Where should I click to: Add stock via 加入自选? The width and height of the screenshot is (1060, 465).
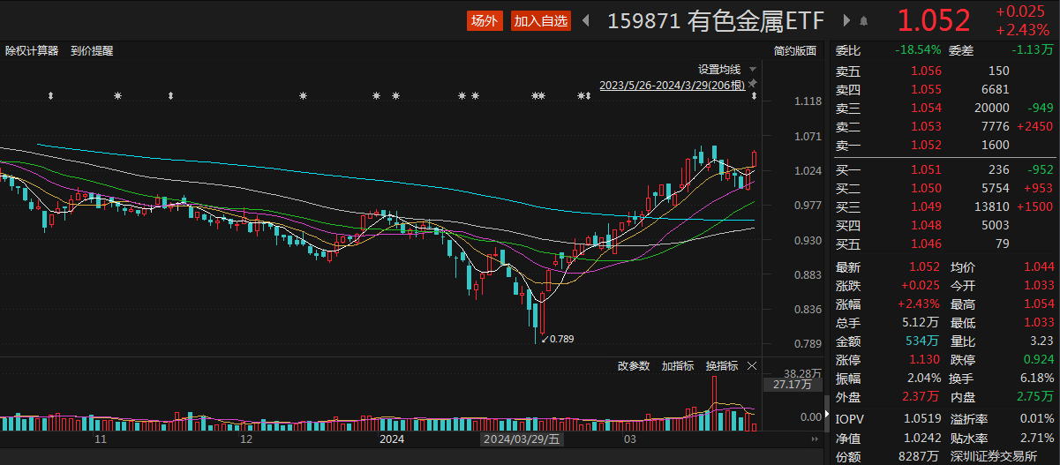[x=541, y=21]
